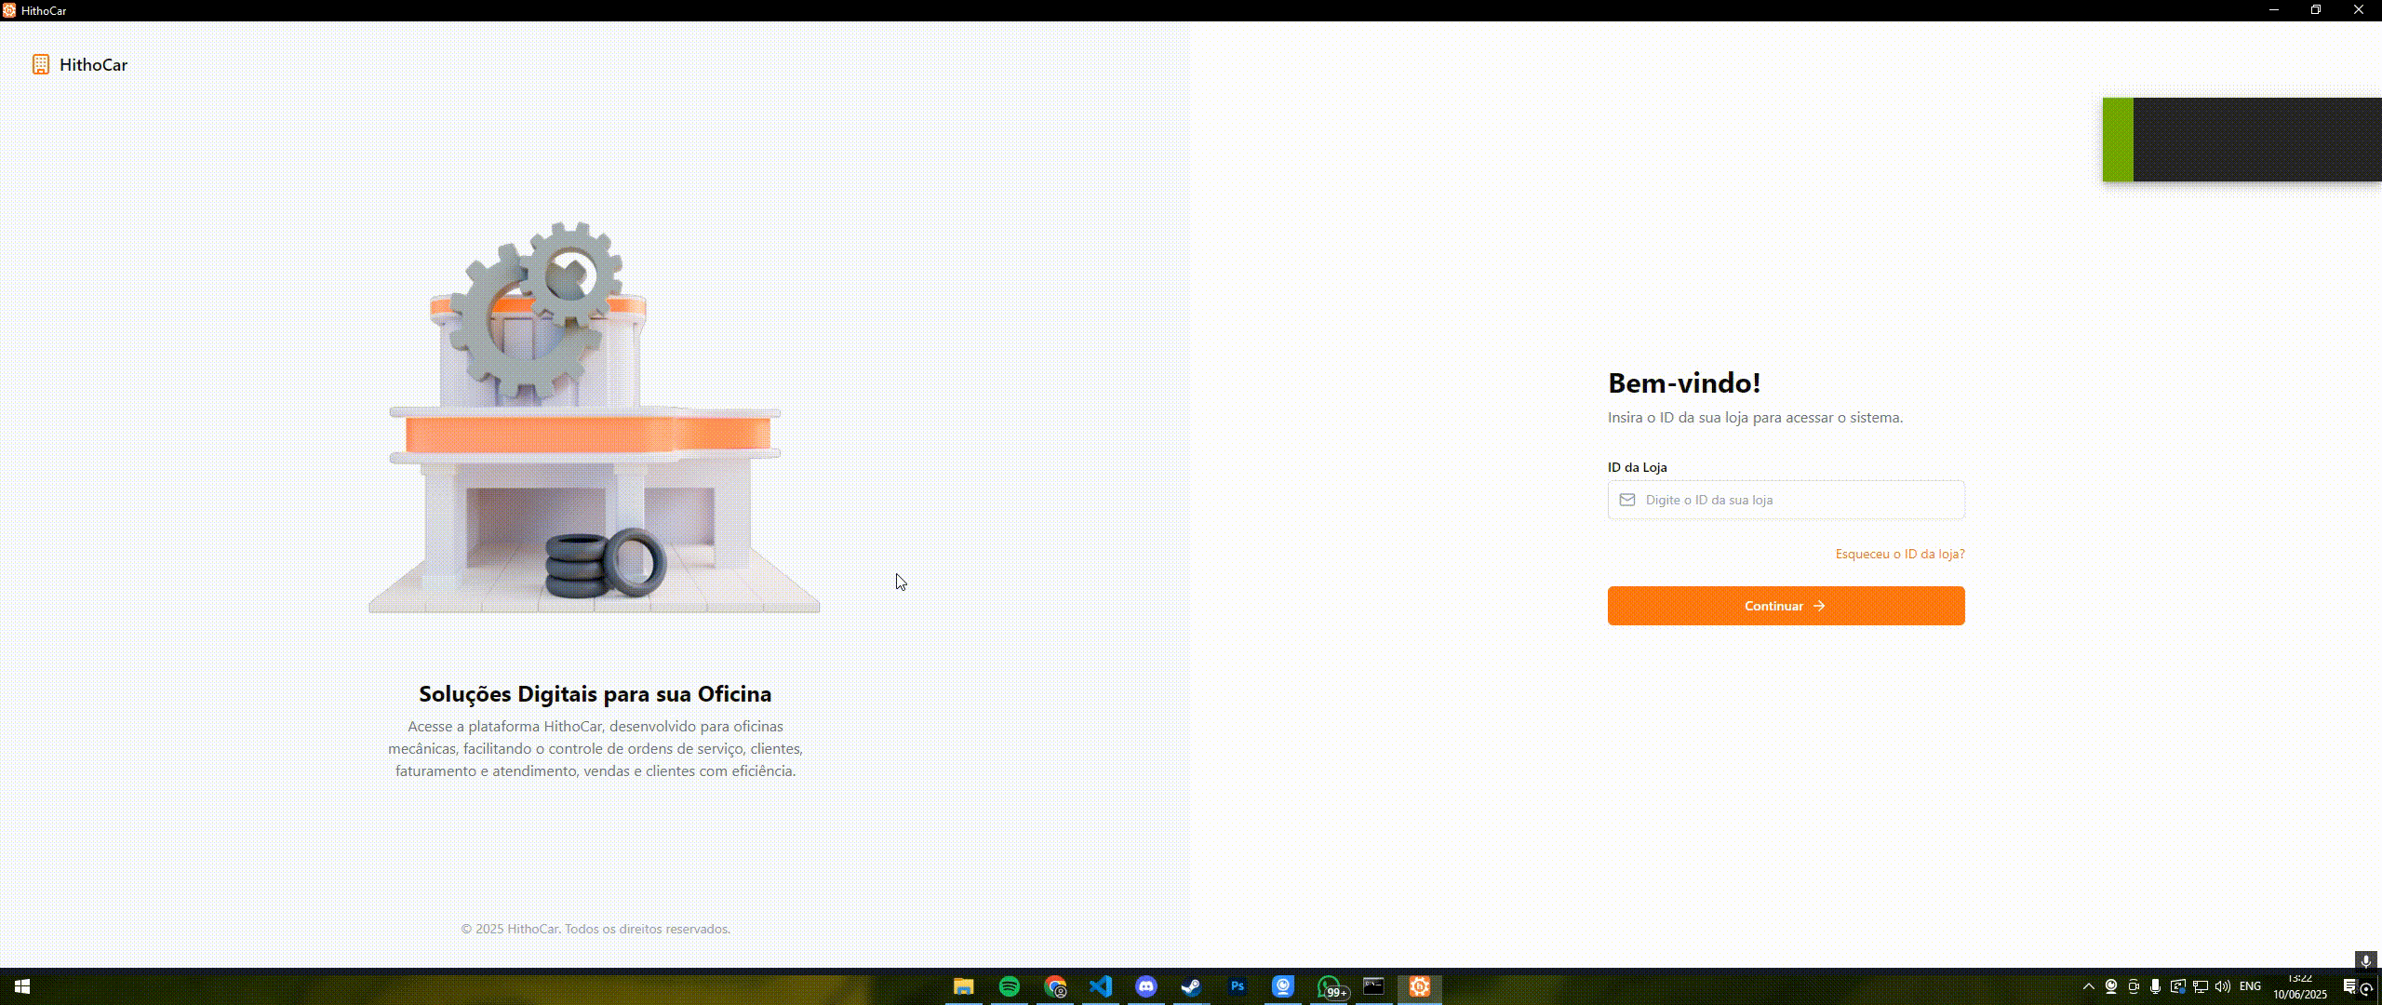Open Photoshop from the taskbar
Image resolution: width=2382 pixels, height=1005 pixels.
(x=1237, y=986)
